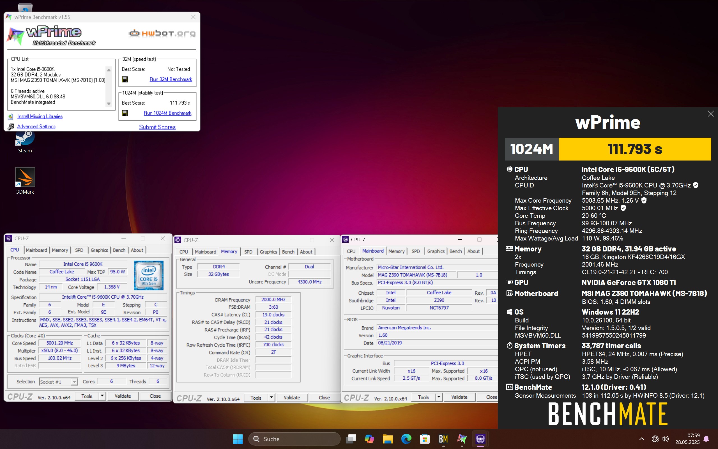Image resolution: width=718 pixels, height=449 pixels.
Task: Click the Run 32M Benchmark link
Action: pyautogui.click(x=171, y=79)
